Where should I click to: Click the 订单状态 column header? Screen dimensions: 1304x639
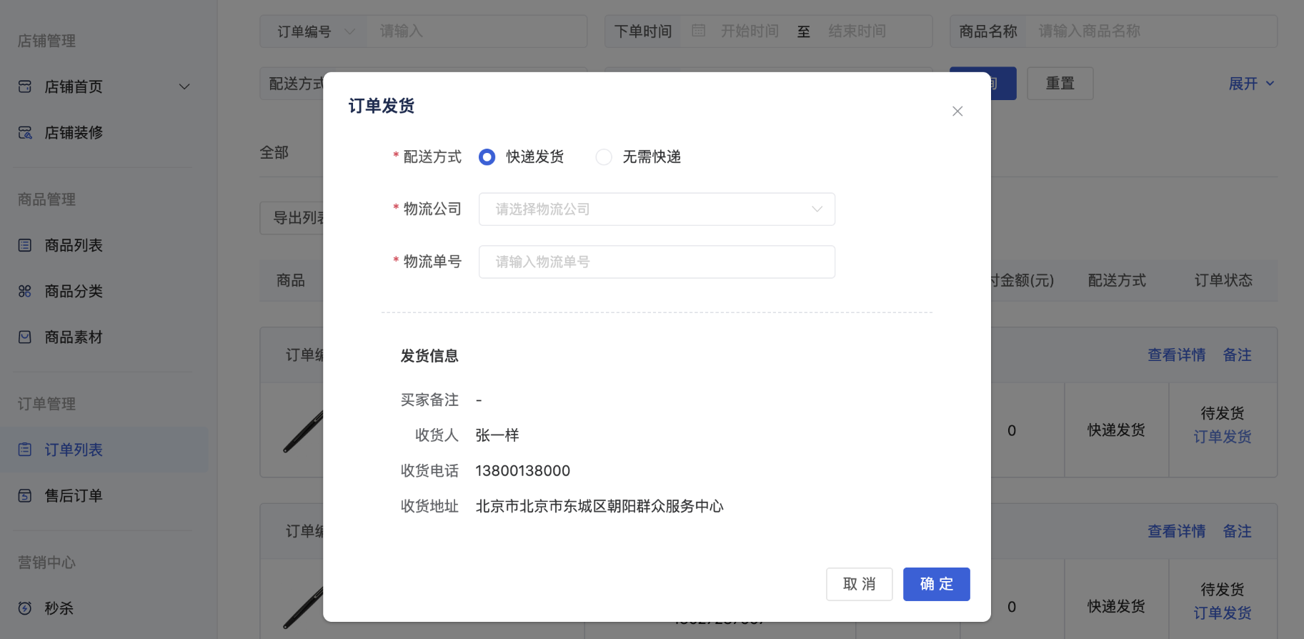(1223, 280)
